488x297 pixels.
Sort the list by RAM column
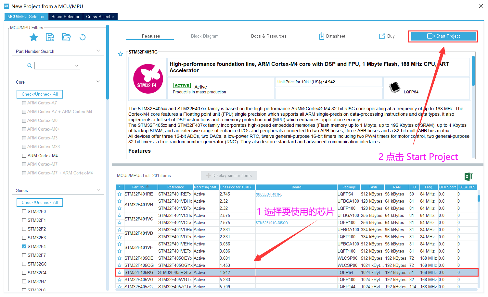pos(397,187)
